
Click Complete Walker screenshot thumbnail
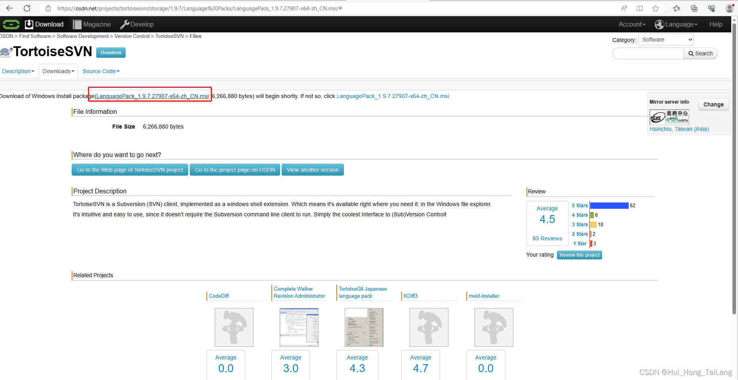(x=299, y=327)
